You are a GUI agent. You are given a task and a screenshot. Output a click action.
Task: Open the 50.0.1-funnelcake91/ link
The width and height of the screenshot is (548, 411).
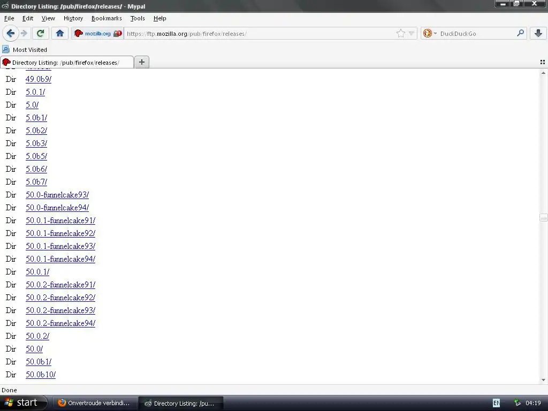(x=60, y=220)
